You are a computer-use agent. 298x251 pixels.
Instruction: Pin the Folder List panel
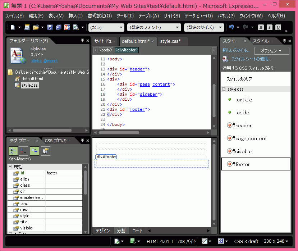pos(82,41)
